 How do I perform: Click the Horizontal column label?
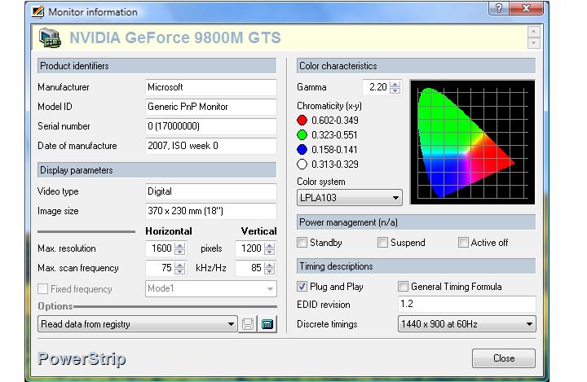[x=169, y=231]
